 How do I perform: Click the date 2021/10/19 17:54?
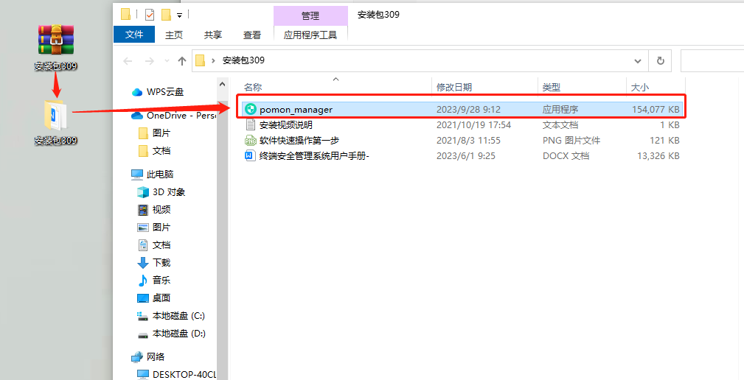click(x=473, y=125)
